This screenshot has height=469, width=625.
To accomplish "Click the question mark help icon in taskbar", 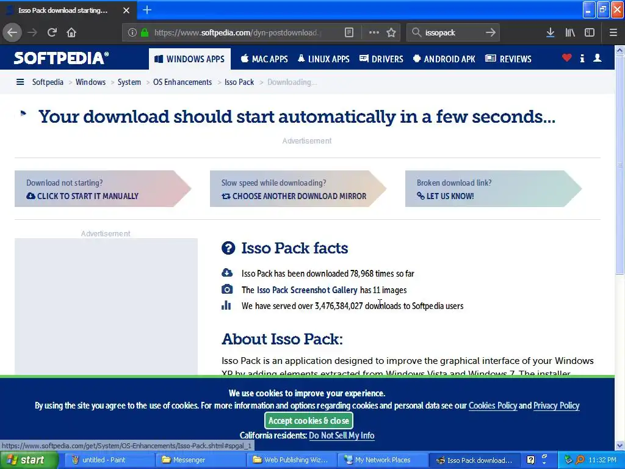I will (x=530, y=460).
